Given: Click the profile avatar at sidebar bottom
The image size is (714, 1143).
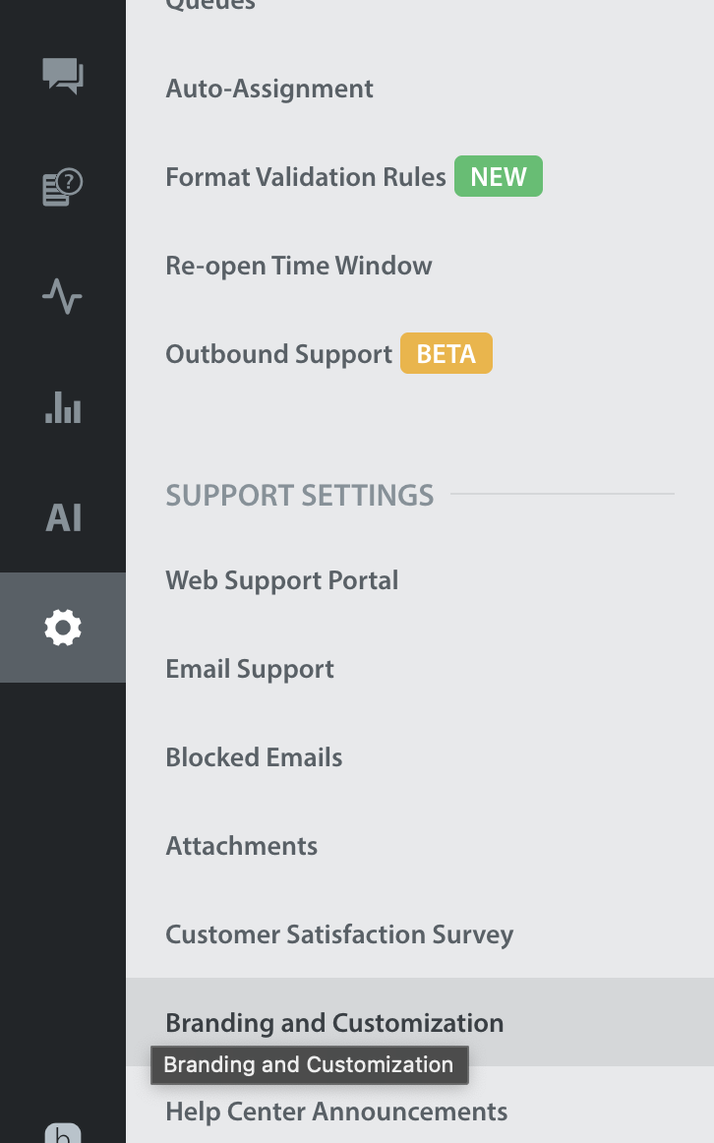Looking at the screenshot, I should pos(63,1129).
